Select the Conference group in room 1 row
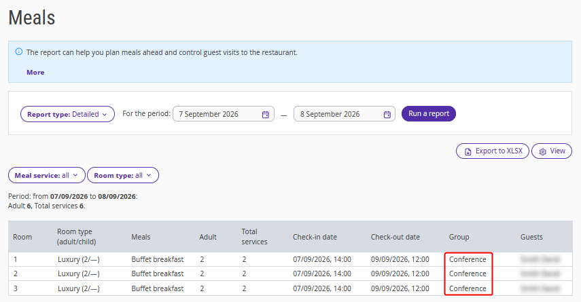 coord(468,259)
